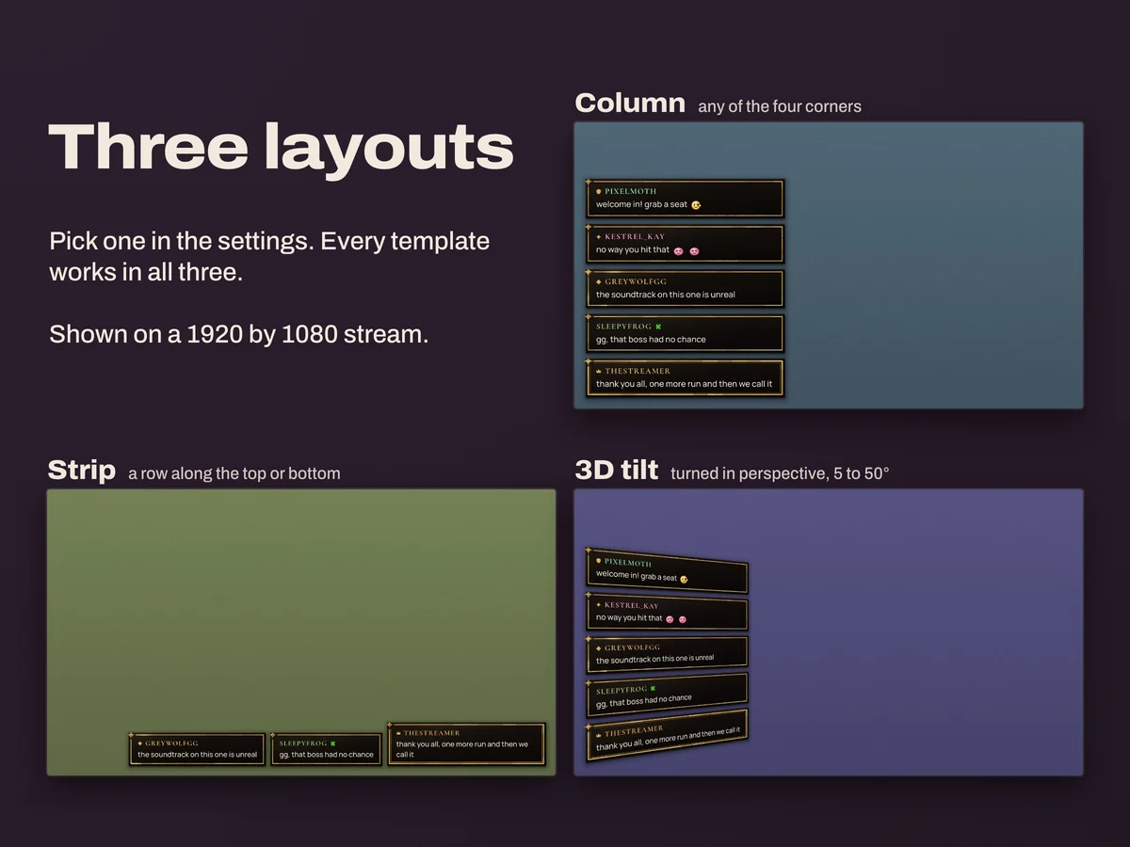Click the "thank you all" message in the Strip preview
This screenshot has width=1130, height=847.
point(462,749)
